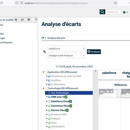Click the Analyse d'écarts breadcrumb link
Viewport: 130px width, 130px height.
56,38
